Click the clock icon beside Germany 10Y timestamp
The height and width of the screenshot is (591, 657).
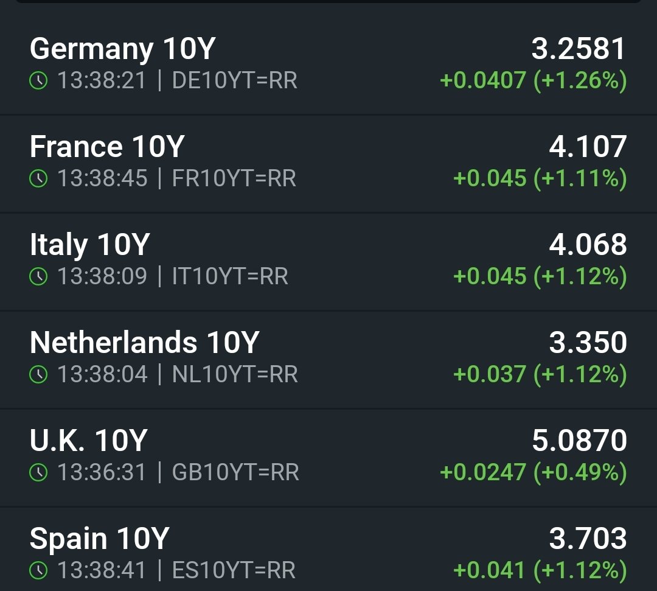pos(38,80)
